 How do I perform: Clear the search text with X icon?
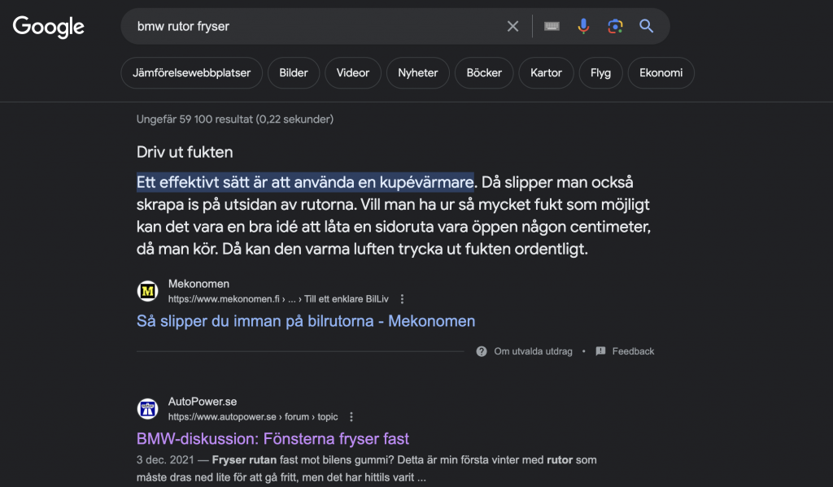pyautogui.click(x=512, y=27)
